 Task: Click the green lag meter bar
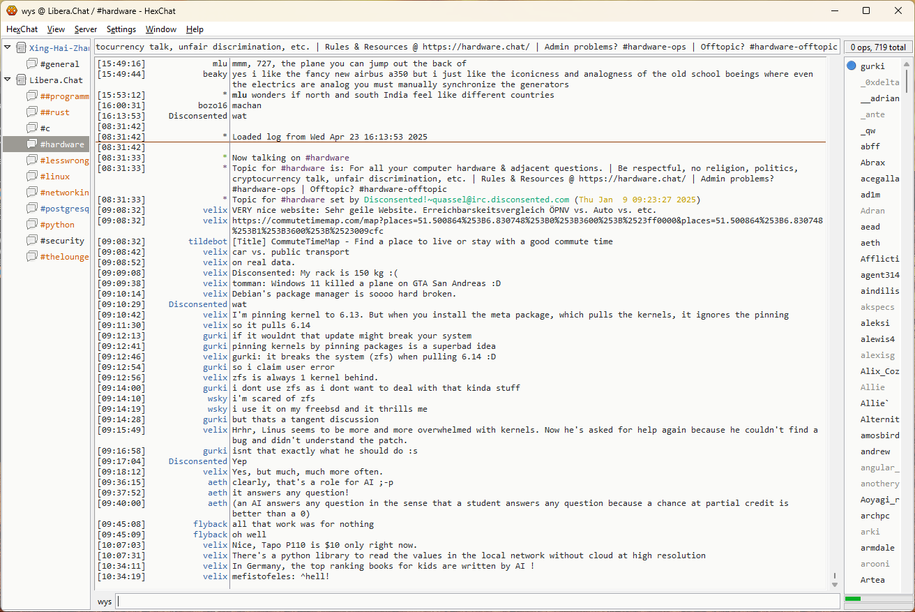coord(853,599)
